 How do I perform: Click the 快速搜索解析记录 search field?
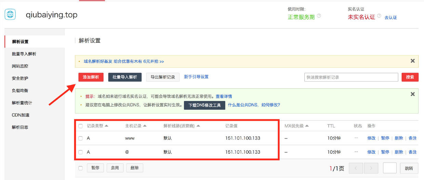(351, 77)
